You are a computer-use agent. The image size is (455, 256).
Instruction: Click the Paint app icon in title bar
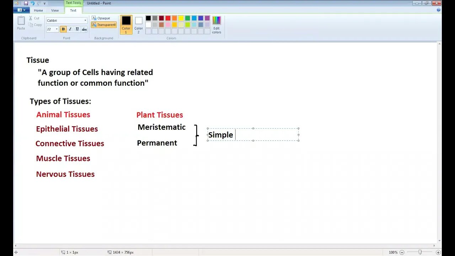pyautogui.click(x=16, y=3)
